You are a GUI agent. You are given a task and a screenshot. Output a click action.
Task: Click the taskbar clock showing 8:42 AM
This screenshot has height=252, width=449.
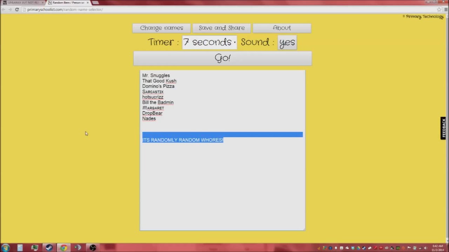pos(438,248)
